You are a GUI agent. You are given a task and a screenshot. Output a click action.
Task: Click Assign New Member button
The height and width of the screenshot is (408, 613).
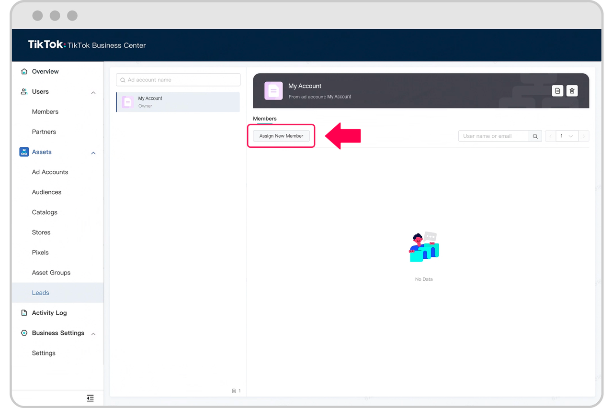tap(281, 136)
